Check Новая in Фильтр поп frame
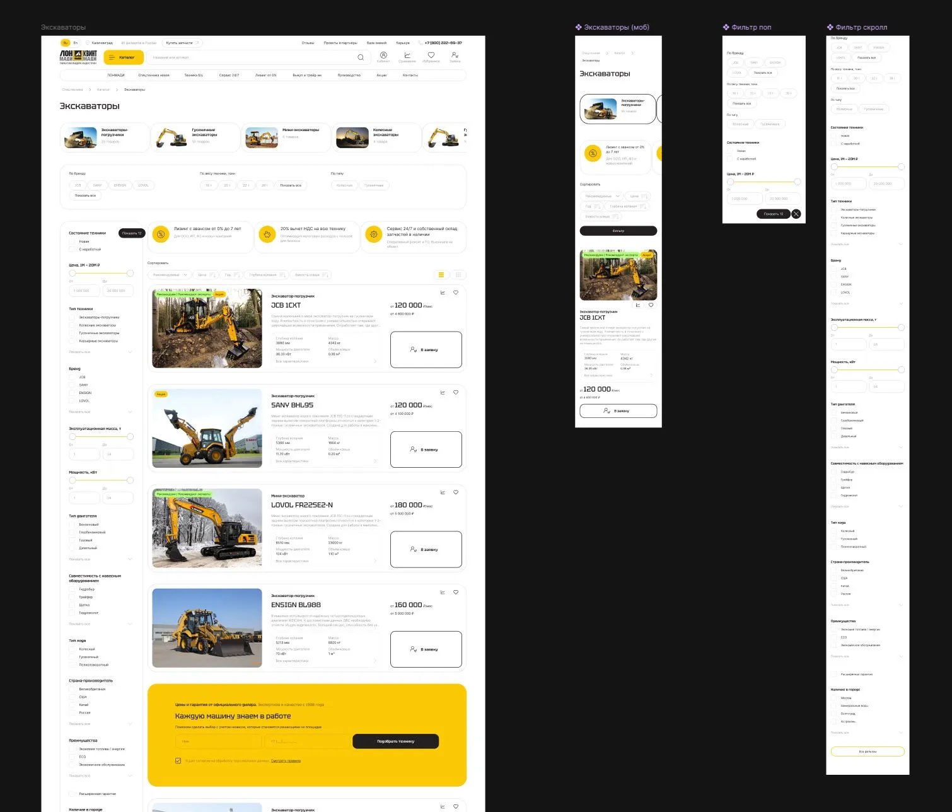Viewport: 952px width, 812px height. [730, 151]
